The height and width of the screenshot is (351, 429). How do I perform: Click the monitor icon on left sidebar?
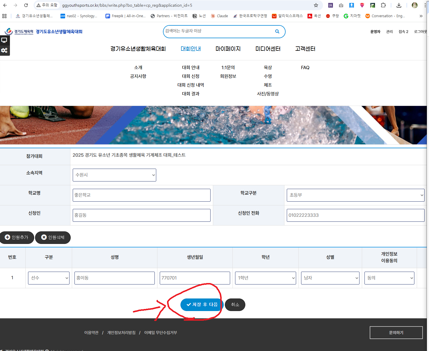4,40
